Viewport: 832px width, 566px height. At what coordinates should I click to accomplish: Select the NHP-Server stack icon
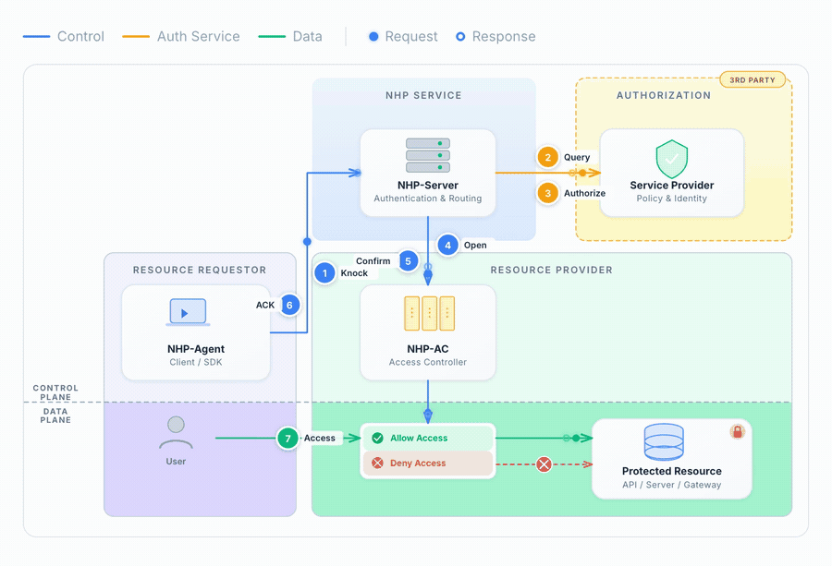pos(427,157)
